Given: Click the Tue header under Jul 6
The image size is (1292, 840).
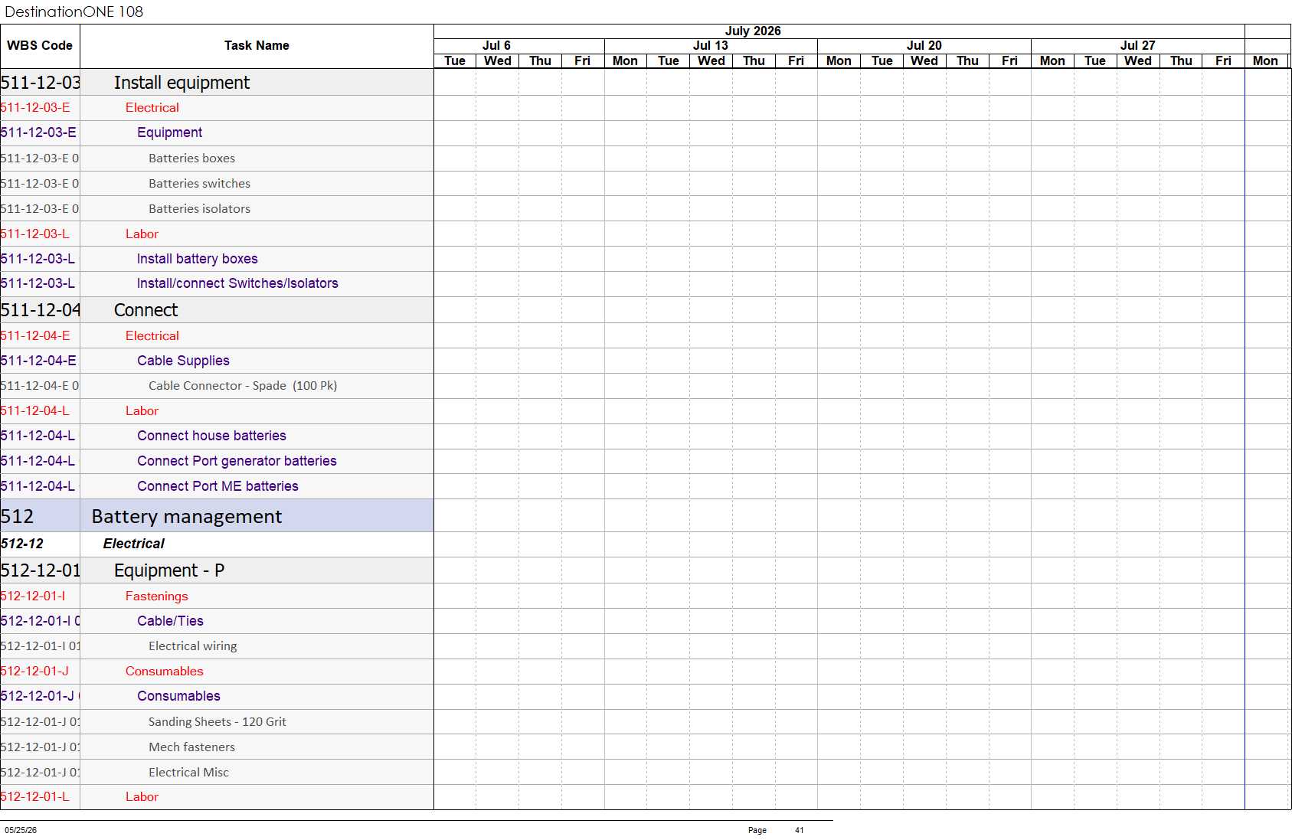Looking at the screenshot, I should pos(455,61).
